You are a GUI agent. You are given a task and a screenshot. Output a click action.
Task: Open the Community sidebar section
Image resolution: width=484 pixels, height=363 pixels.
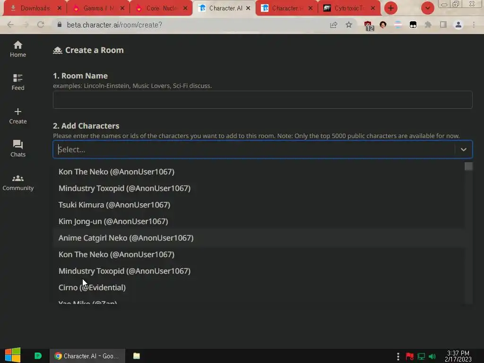coord(18,183)
